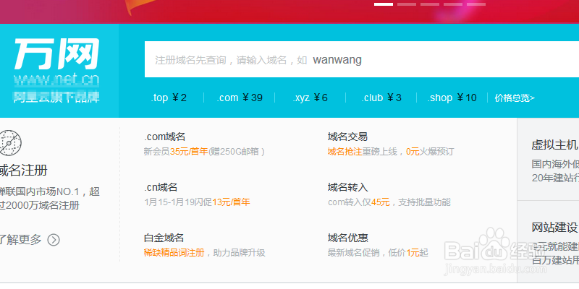Click the .top ¥2 price link
579x289 pixels.
pos(169,98)
